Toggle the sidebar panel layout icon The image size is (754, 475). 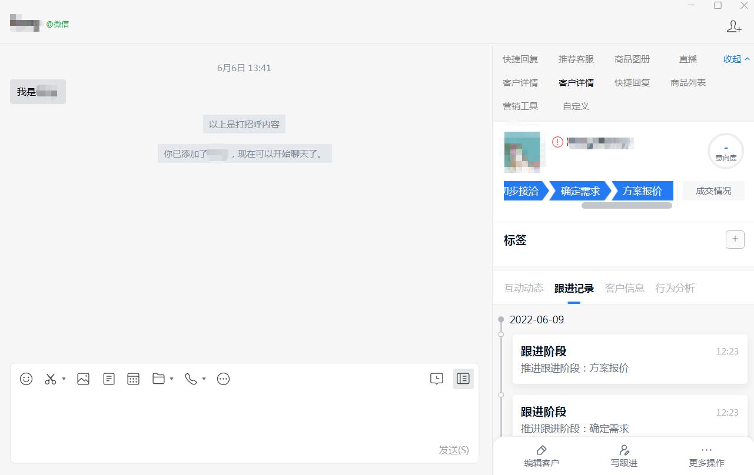coord(463,379)
